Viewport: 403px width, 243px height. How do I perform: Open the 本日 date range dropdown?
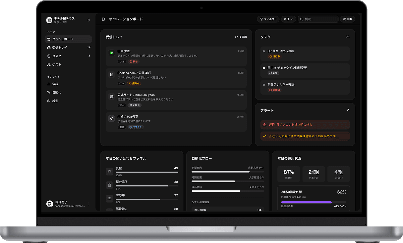[x=288, y=19]
